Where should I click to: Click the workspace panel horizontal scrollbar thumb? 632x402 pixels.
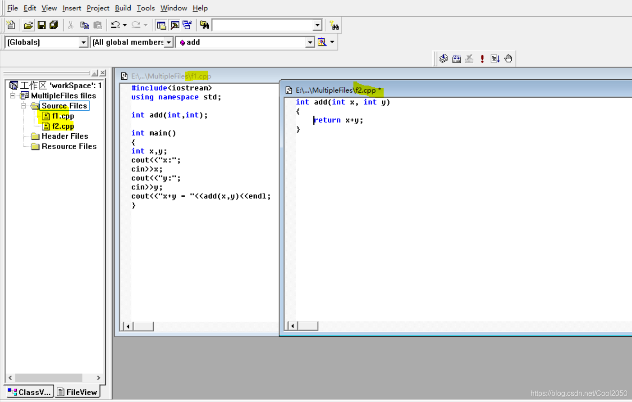coord(49,378)
